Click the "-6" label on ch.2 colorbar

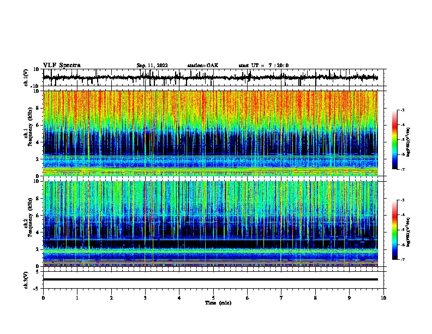tap(403, 244)
